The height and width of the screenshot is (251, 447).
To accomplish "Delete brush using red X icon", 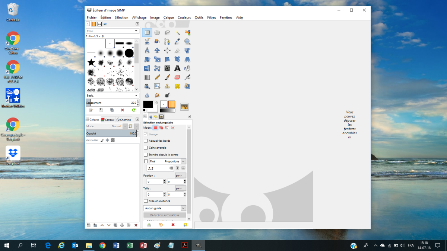I will (123, 110).
